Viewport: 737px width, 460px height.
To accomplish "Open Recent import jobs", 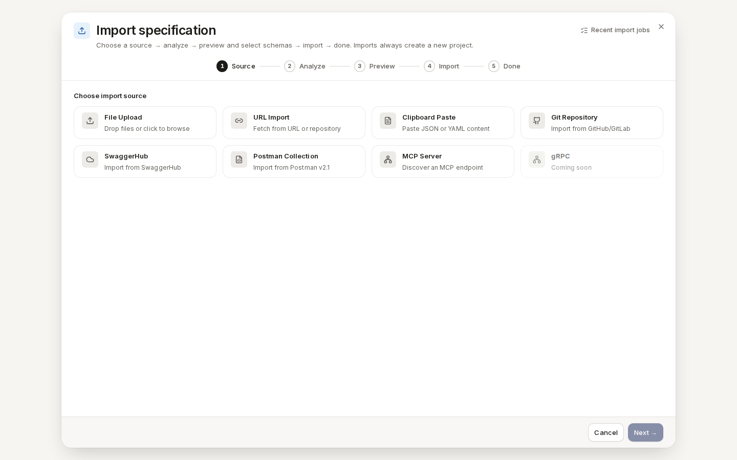I will tap(615, 30).
